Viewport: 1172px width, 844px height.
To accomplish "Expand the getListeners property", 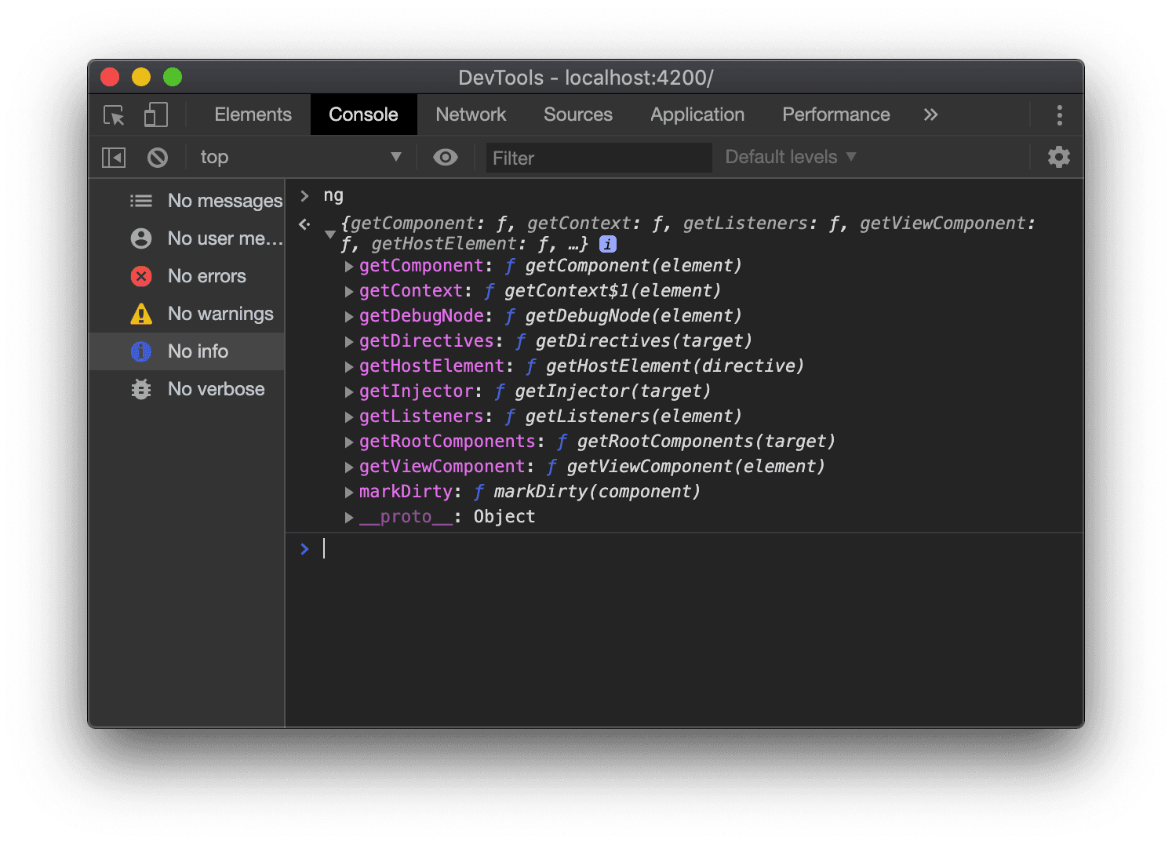I will (349, 417).
